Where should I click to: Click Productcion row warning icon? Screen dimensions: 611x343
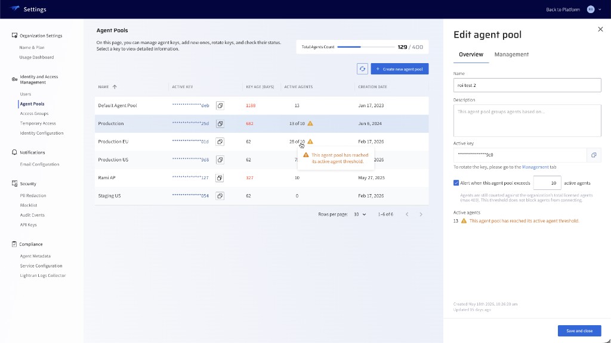coord(310,123)
